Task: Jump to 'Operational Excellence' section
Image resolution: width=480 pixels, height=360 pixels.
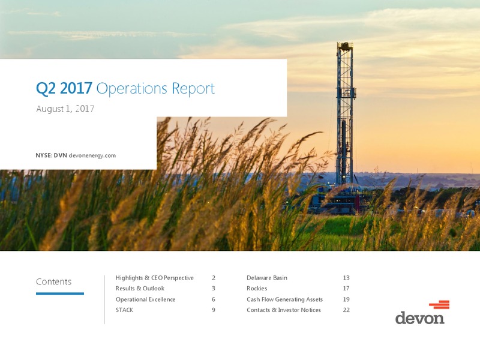Action: (x=145, y=299)
